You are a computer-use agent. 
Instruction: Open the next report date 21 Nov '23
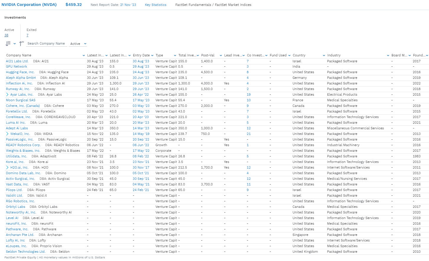128,5
